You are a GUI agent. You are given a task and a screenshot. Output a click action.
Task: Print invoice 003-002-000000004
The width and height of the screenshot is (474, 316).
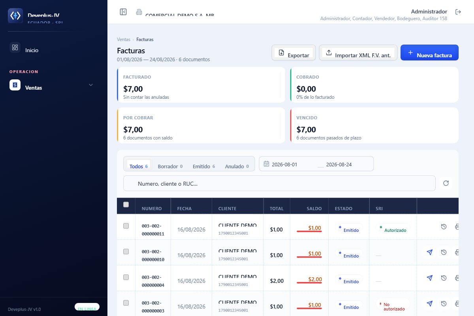click(456, 278)
